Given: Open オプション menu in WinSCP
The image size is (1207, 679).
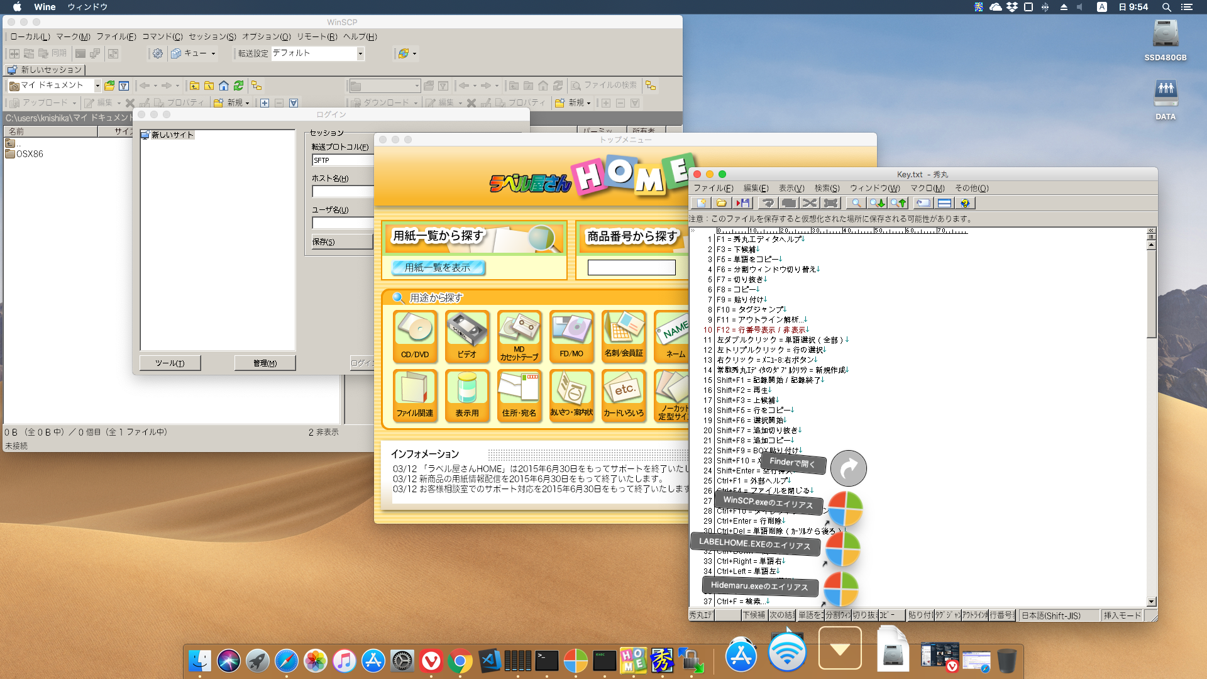Looking at the screenshot, I should pos(267,37).
